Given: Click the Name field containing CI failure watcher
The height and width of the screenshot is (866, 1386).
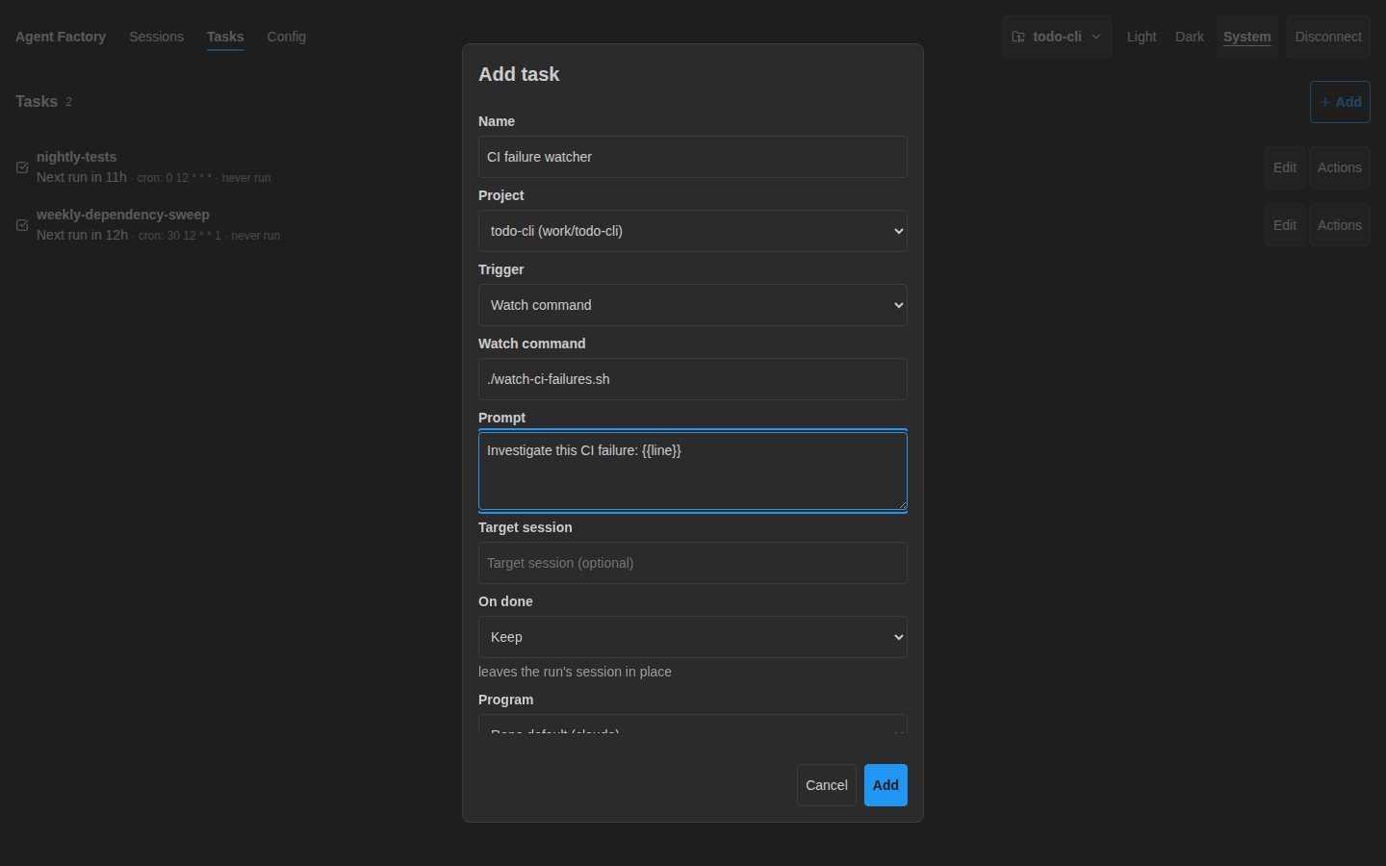Looking at the screenshot, I should [x=693, y=157].
